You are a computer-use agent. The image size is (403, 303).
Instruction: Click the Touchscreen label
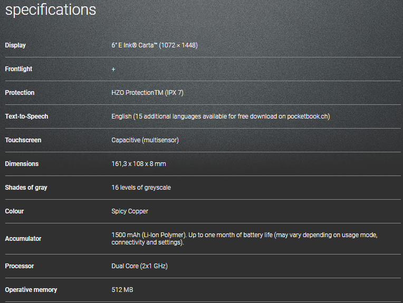tap(23, 140)
